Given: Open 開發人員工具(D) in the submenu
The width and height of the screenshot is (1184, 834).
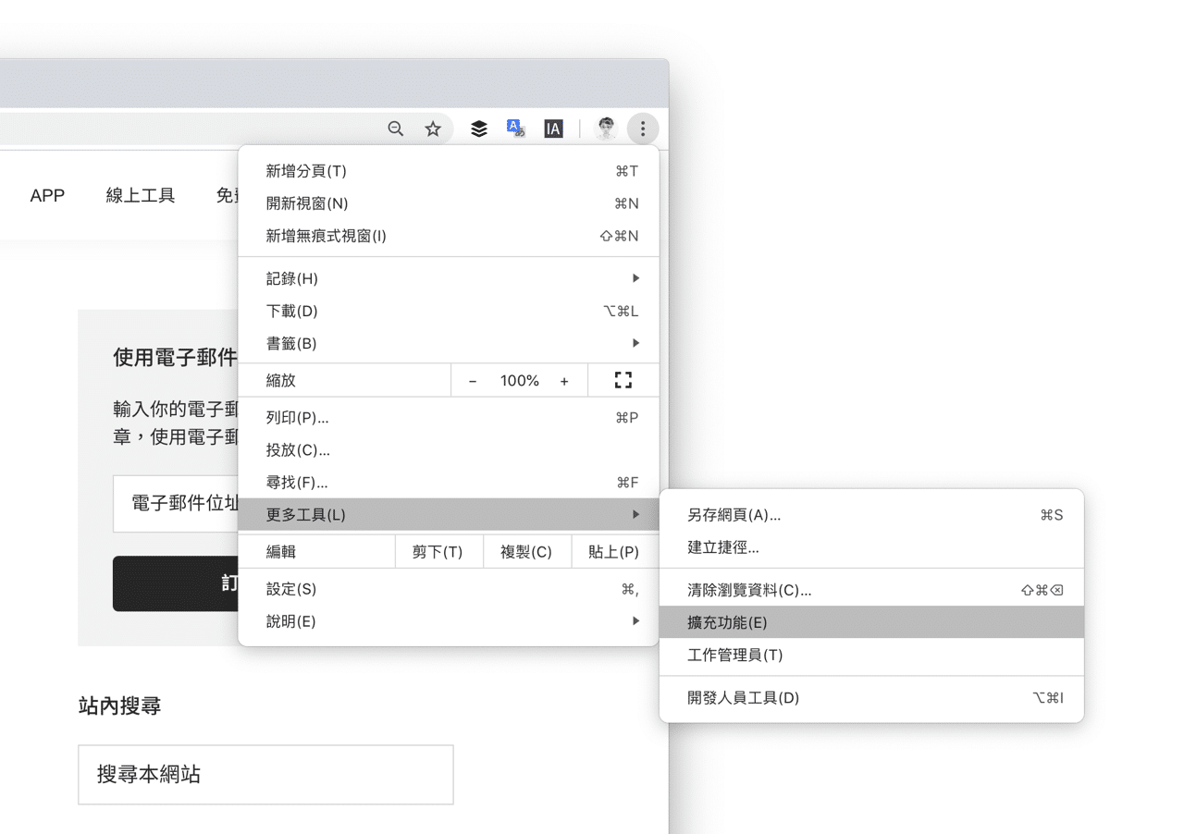Looking at the screenshot, I should coord(871,698).
